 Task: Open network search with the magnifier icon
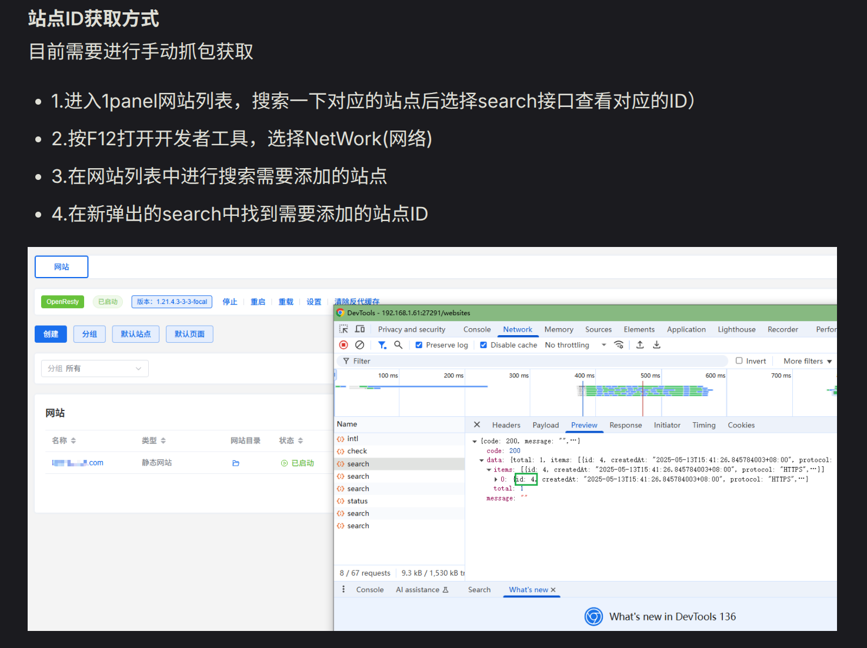point(398,345)
